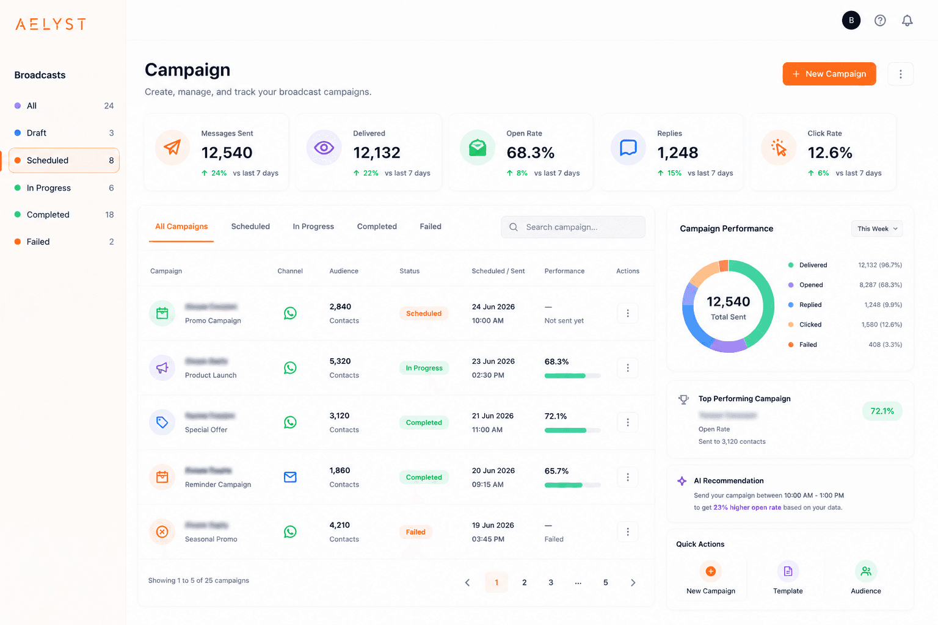Click Audience quick action
The image size is (938, 625).
pyautogui.click(x=866, y=579)
